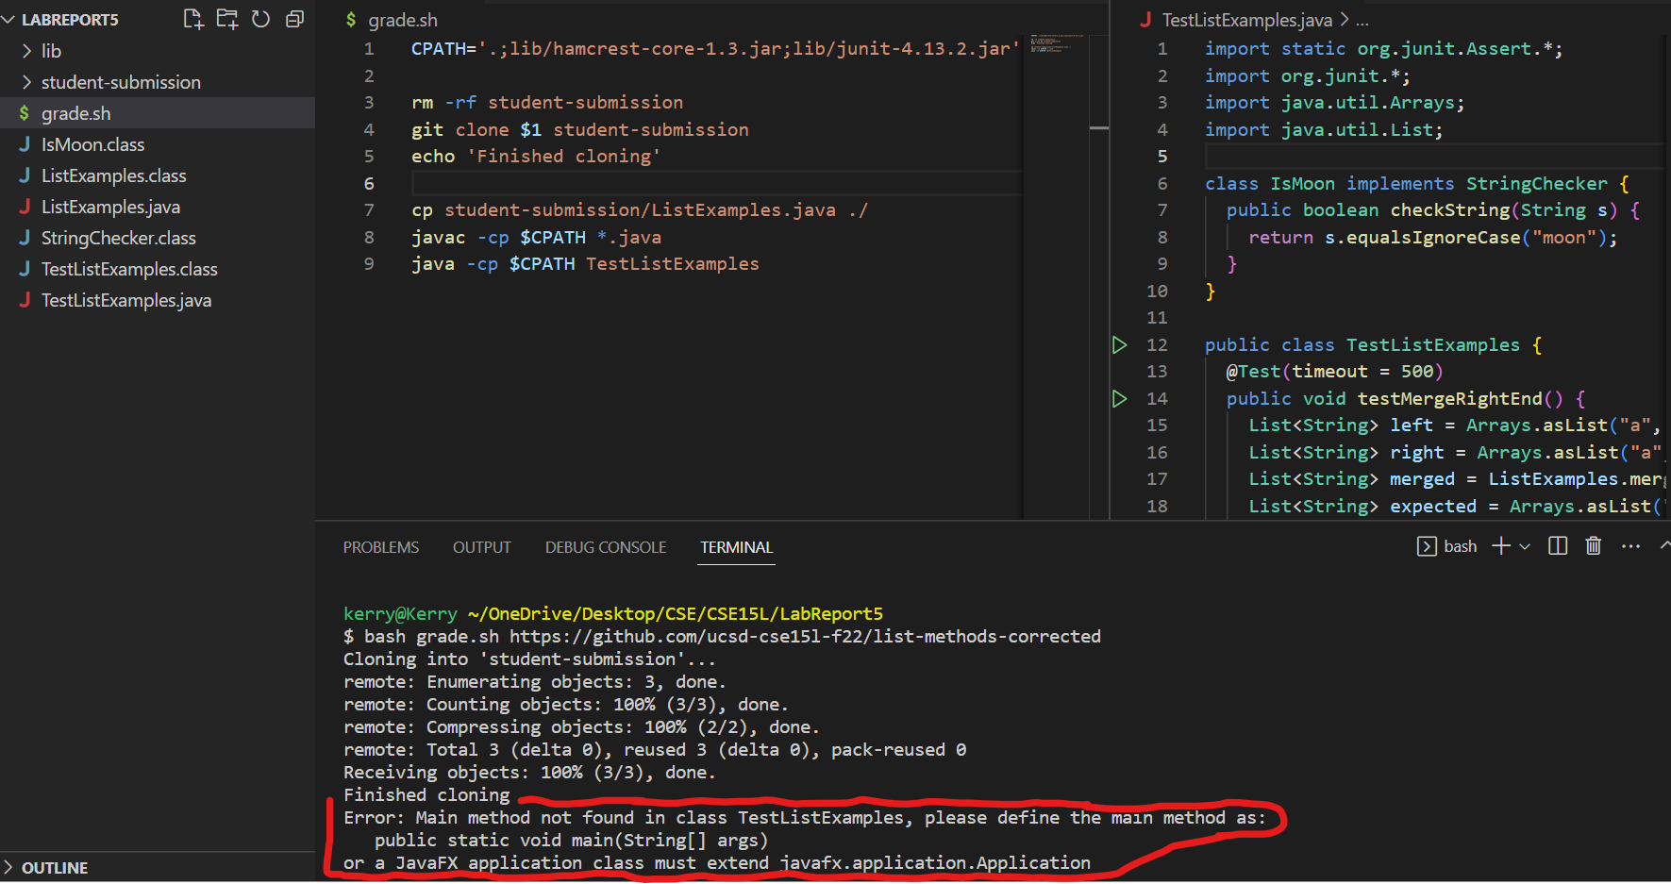Expand the student-submission folder
1671x884 pixels.
pos(121,82)
